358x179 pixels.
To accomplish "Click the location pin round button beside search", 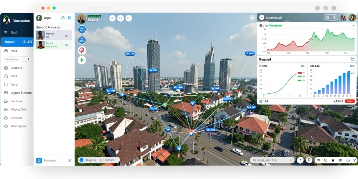I will 309,160.
